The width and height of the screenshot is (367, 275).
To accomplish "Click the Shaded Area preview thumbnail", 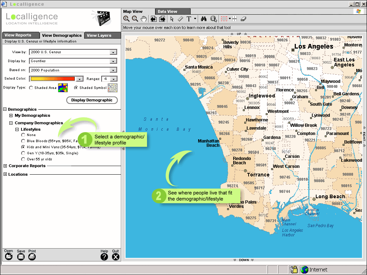I will 63,87.
